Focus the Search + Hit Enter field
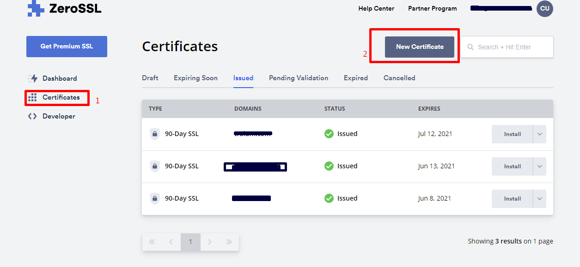The height and width of the screenshot is (267, 580). [x=507, y=47]
